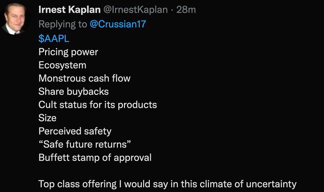Screen dimensions: 324x192
Task: Click "Cult status for its products" text
Action: [x=98, y=104]
